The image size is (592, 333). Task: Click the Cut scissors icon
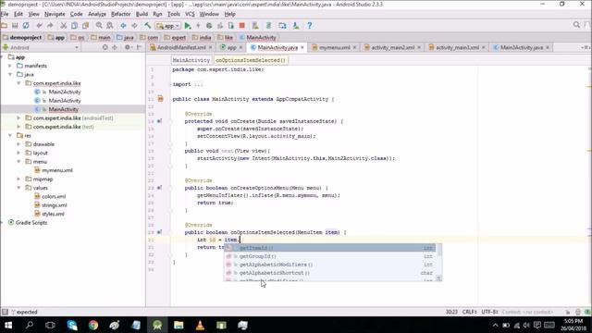pyautogui.click(x=64, y=26)
